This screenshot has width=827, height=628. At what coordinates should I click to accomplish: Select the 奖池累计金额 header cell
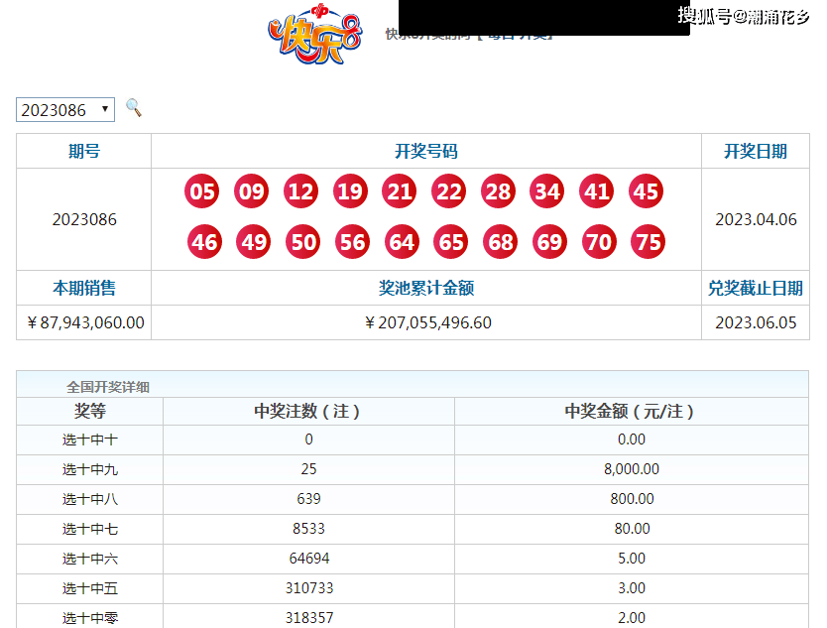point(426,289)
